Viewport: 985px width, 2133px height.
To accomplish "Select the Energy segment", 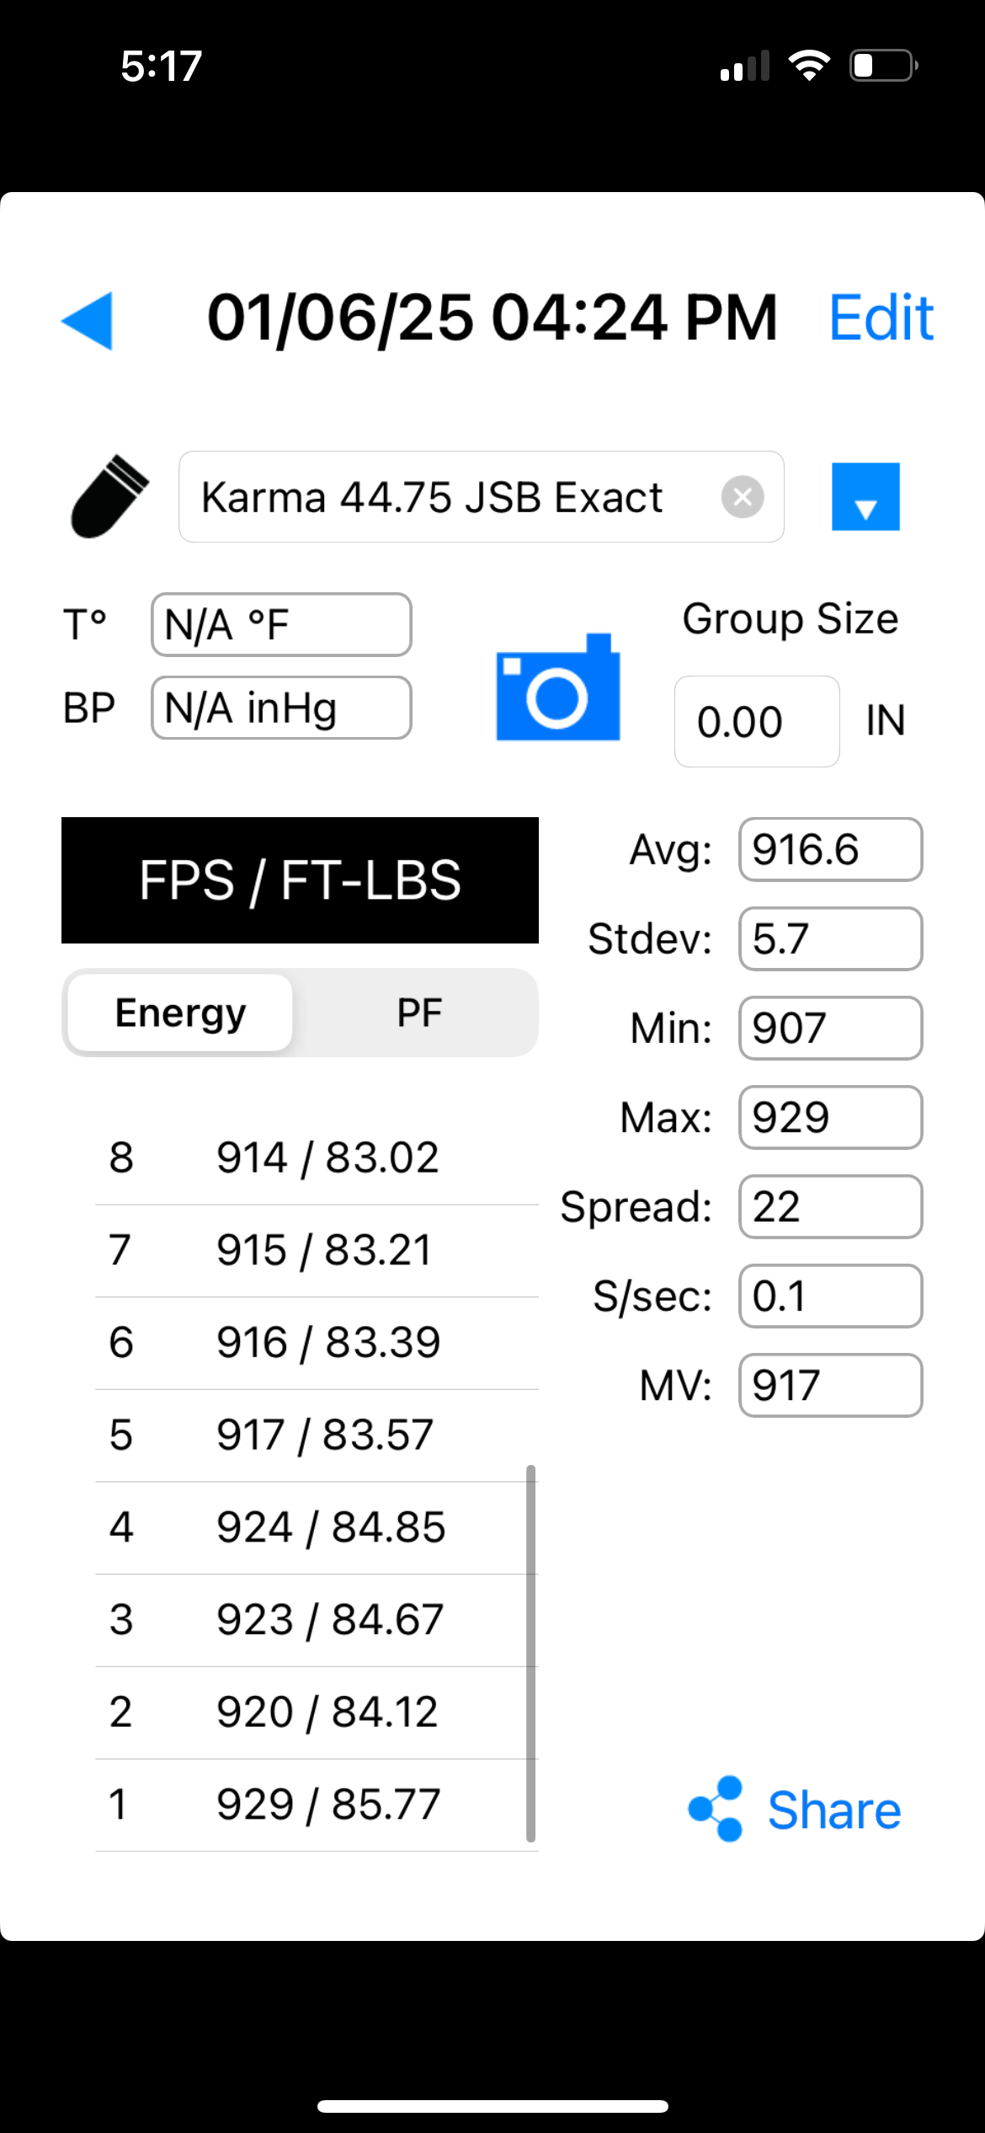I will (180, 1013).
